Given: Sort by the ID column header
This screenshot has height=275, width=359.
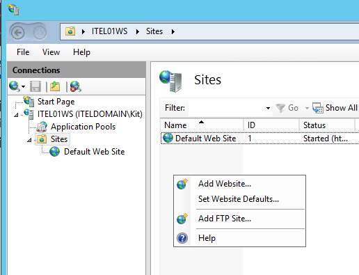Looking at the screenshot, I should pyautogui.click(x=271, y=125).
